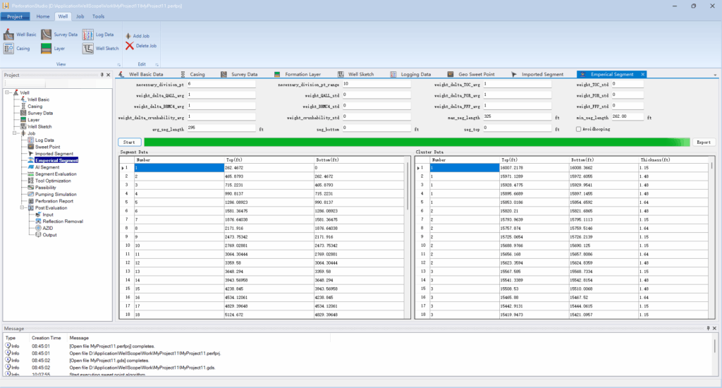722x388 pixels.
Task: Select Layer tree node
Action: pos(34,120)
